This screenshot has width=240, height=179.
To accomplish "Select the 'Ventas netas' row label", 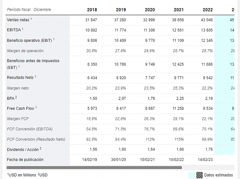I will point(18,20).
